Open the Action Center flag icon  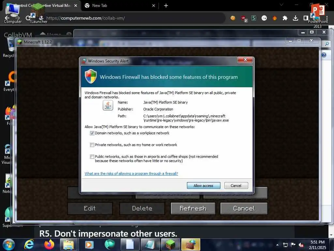click(x=293, y=245)
